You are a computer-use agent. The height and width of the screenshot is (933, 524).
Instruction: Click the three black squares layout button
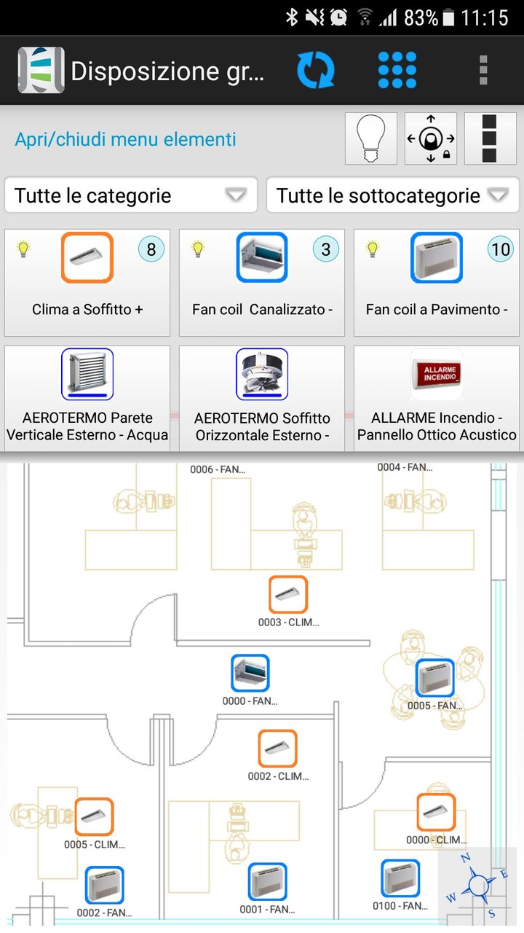(490, 138)
